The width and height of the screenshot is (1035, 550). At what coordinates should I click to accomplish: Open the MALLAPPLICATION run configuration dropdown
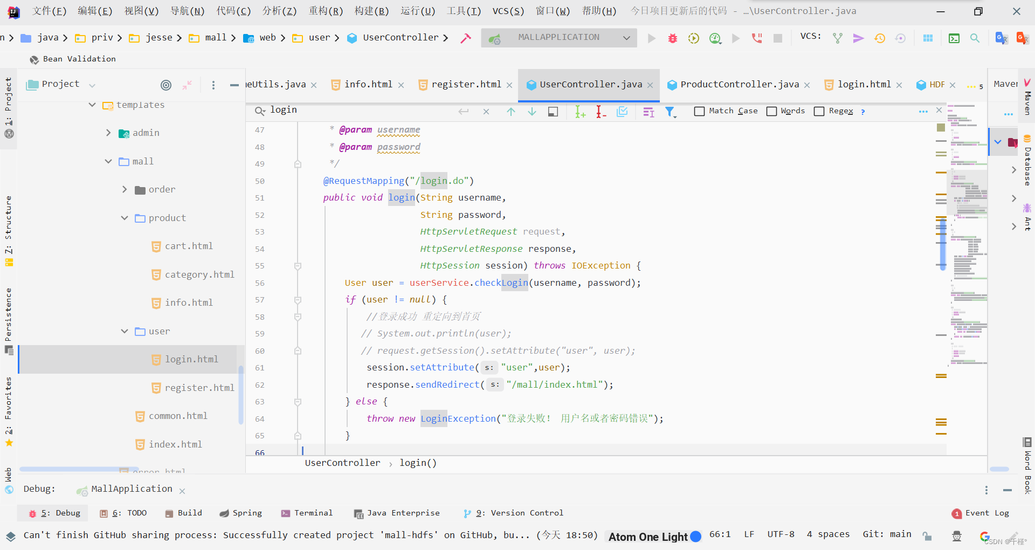click(559, 38)
